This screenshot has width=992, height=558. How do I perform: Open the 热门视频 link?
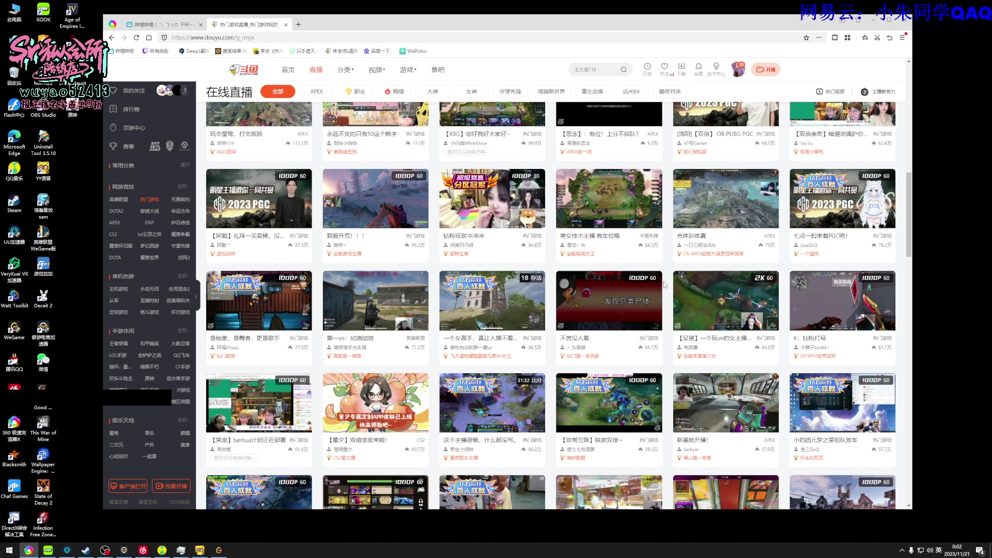click(830, 91)
